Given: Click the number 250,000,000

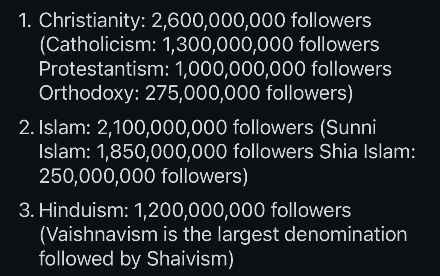Looking at the screenshot, I should (97, 176).
